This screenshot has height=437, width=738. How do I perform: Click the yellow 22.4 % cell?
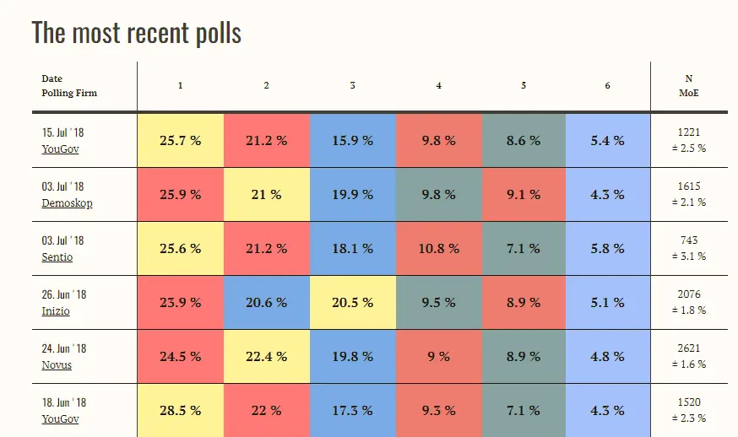click(x=266, y=357)
